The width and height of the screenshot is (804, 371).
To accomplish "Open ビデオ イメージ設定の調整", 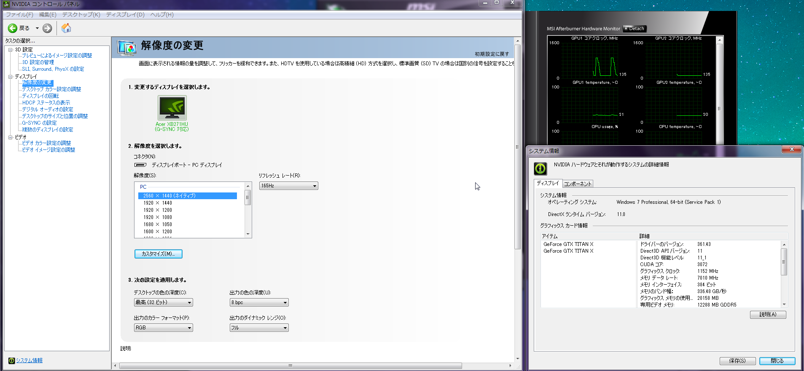I will click(x=48, y=150).
